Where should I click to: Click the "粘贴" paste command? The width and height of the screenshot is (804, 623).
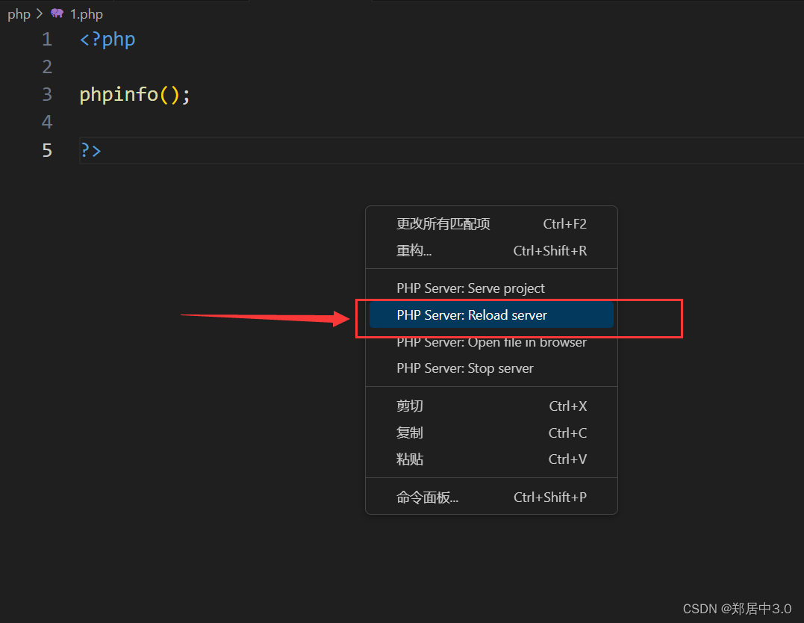[409, 459]
